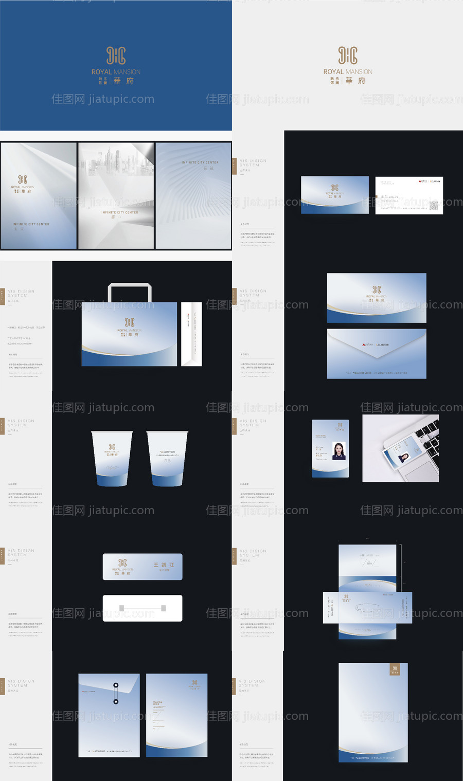The image size is (463, 781).
Task: Click the gold logo on the white banner
Action: pos(348,56)
